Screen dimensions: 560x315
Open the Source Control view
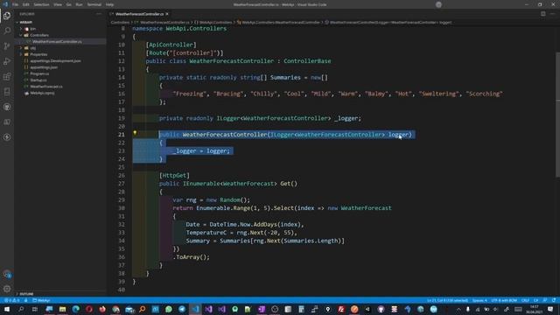click(x=7, y=46)
